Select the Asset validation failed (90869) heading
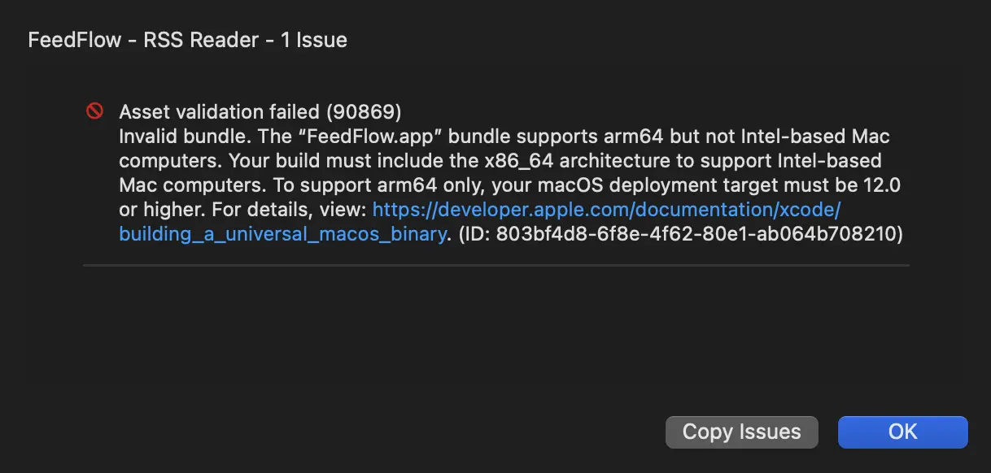Viewport: 991px width, 473px height. pyautogui.click(x=260, y=111)
